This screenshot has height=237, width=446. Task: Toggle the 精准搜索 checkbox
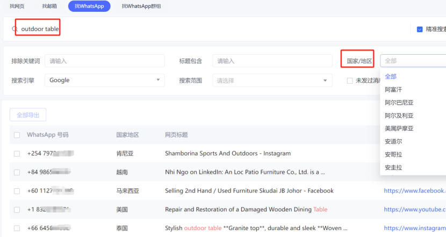(x=420, y=29)
